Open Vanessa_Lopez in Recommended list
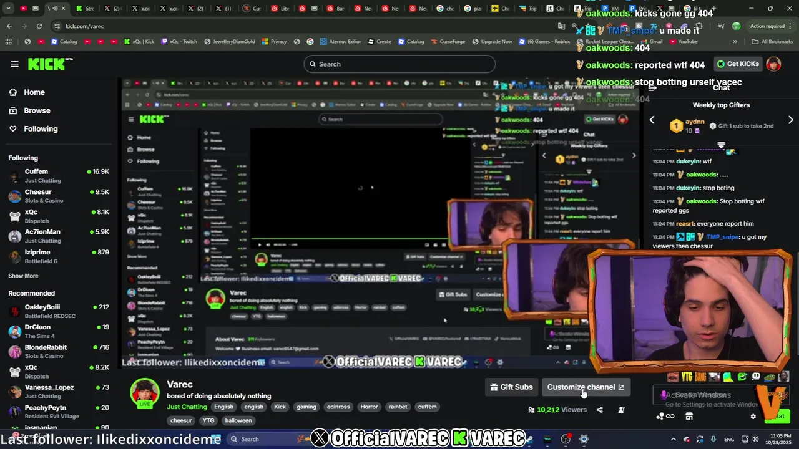The image size is (799, 449). (x=59, y=391)
